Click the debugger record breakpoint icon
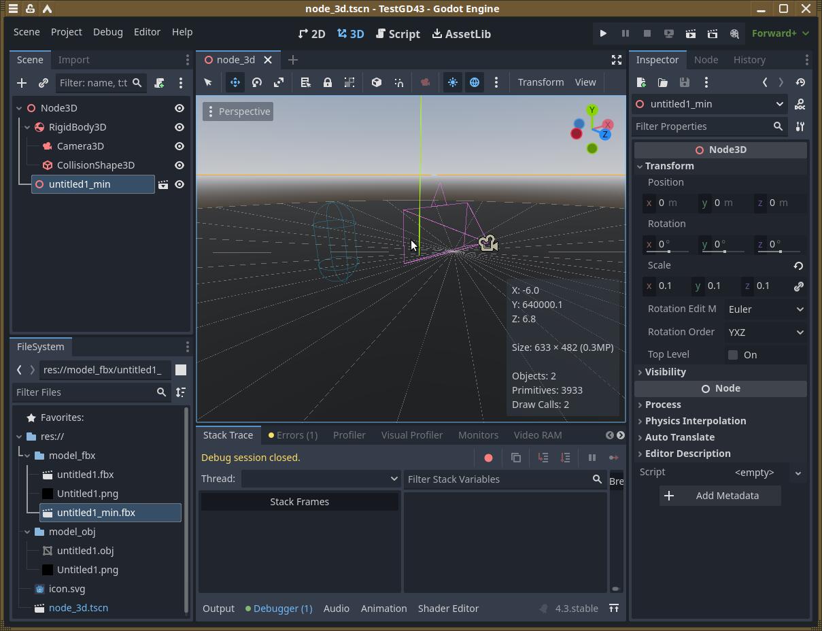 pos(488,458)
